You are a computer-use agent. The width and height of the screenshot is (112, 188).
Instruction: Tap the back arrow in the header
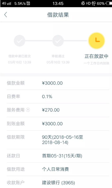coord(5,15)
